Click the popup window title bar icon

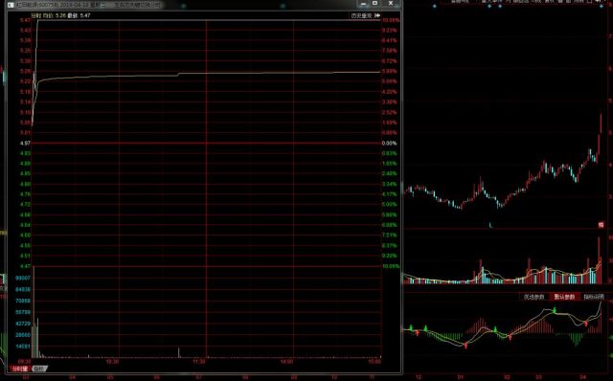coord(11,5)
